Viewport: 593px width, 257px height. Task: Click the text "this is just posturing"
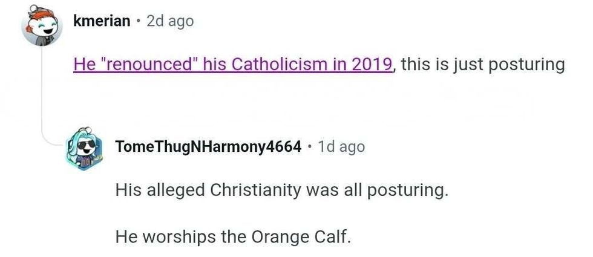coord(482,64)
